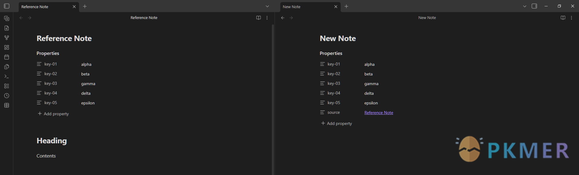Click Properties heading in Reference Note
Screen dimensions: 579x175
pyautogui.click(x=48, y=53)
